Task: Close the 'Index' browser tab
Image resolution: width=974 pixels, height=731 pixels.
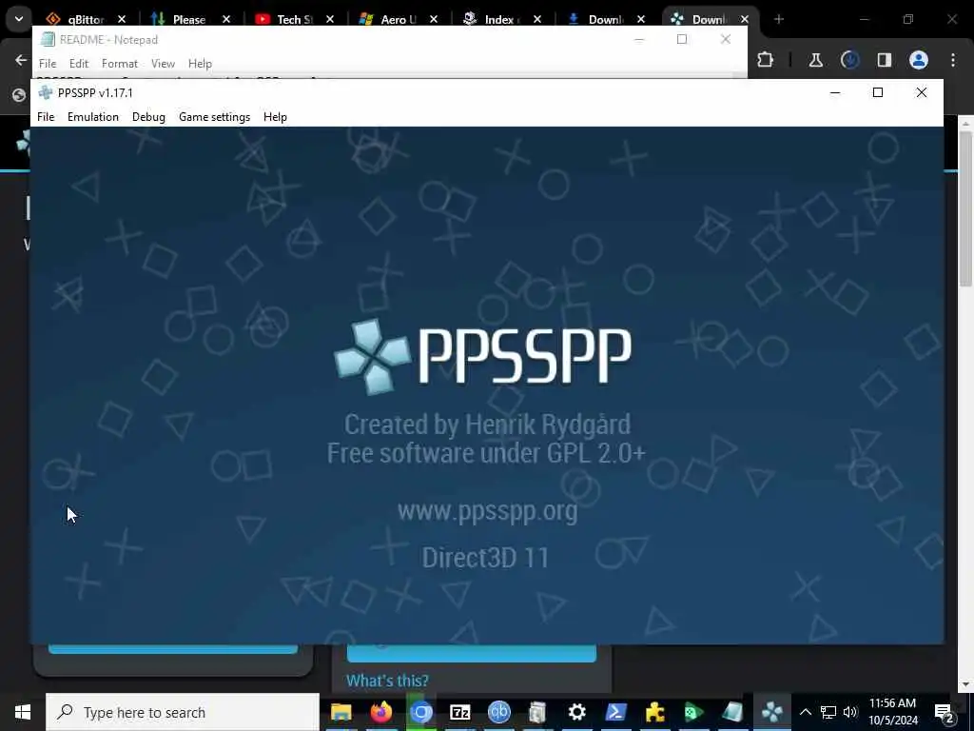Action: click(537, 19)
